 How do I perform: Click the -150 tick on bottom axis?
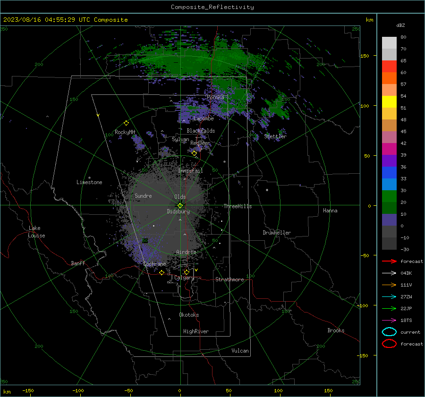(x=28, y=390)
